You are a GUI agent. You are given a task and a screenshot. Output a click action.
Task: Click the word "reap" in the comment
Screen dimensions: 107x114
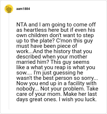tap(60, 67)
